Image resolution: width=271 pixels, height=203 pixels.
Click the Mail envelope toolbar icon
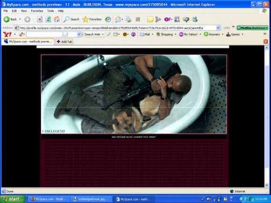pyautogui.click(x=118, y=19)
